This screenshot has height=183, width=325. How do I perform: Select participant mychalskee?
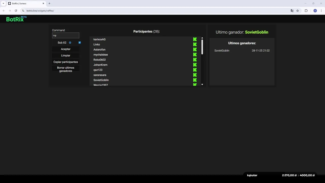tap(101, 55)
